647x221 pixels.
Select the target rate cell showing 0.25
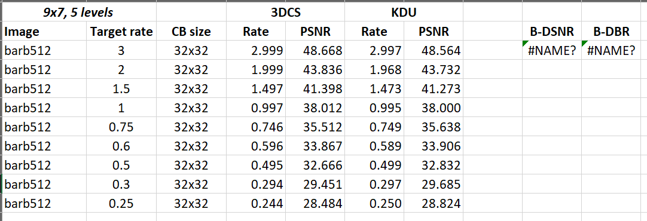point(121,203)
